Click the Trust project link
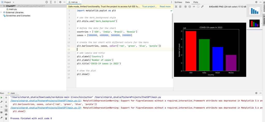The image size is (265, 122). coord(149,6)
